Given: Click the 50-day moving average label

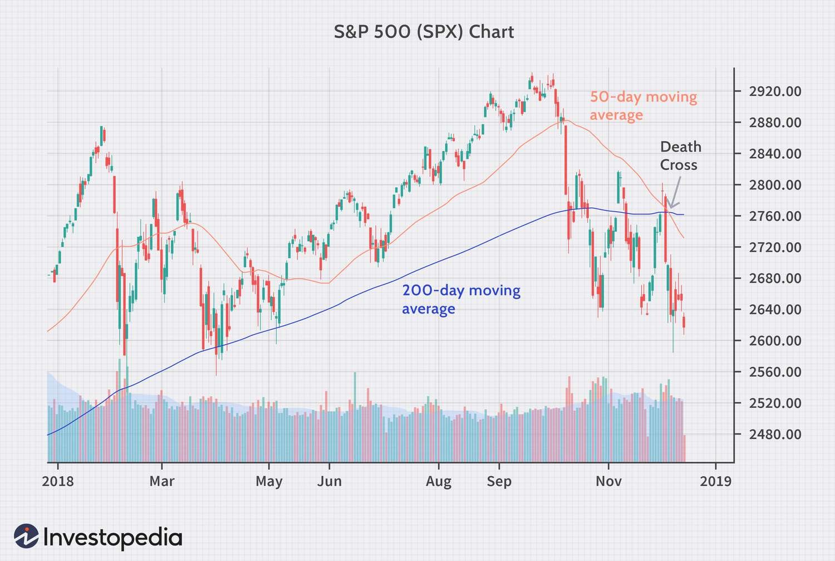Looking at the screenshot, I should tap(643, 105).
